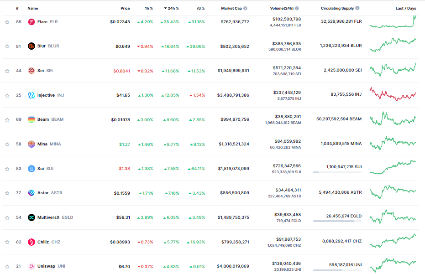Click the Sui droplet logo

pyautogui.click(x=31, y=168)
